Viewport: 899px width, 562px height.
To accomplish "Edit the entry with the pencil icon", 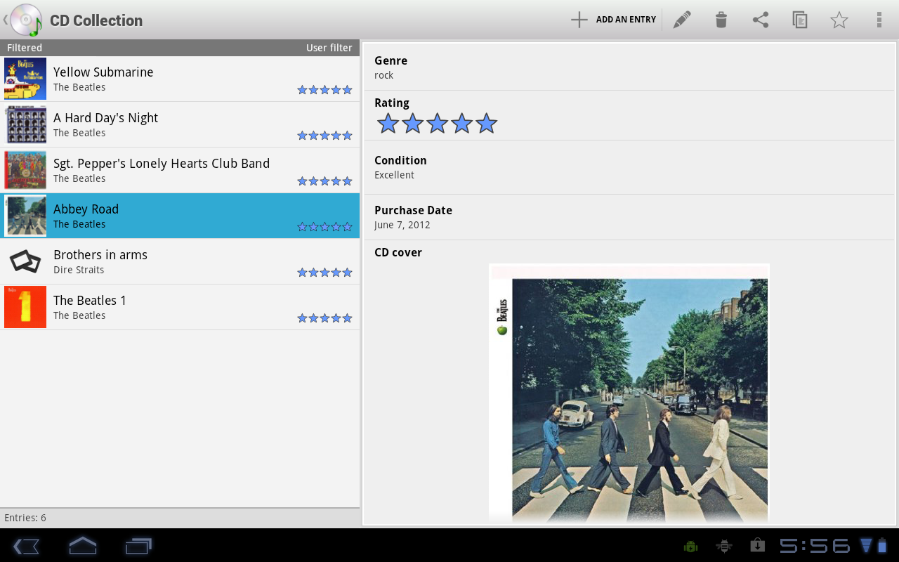I will 681,20.
